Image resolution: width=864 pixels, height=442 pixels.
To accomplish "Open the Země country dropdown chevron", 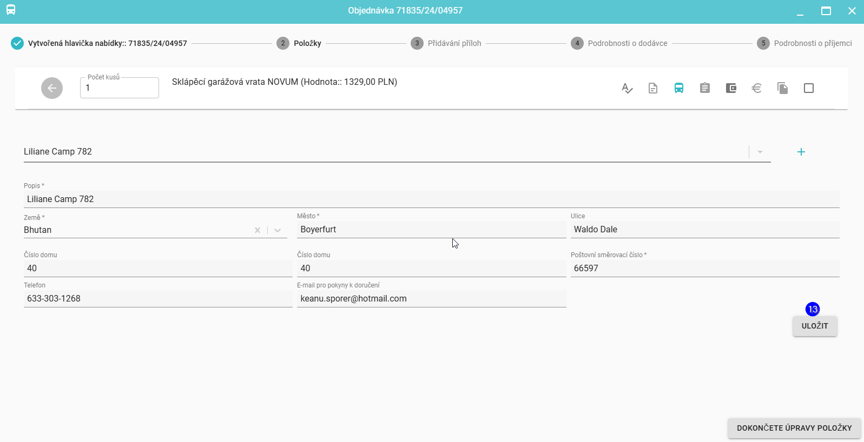I will pyautogui.click(x=278, y=230).
